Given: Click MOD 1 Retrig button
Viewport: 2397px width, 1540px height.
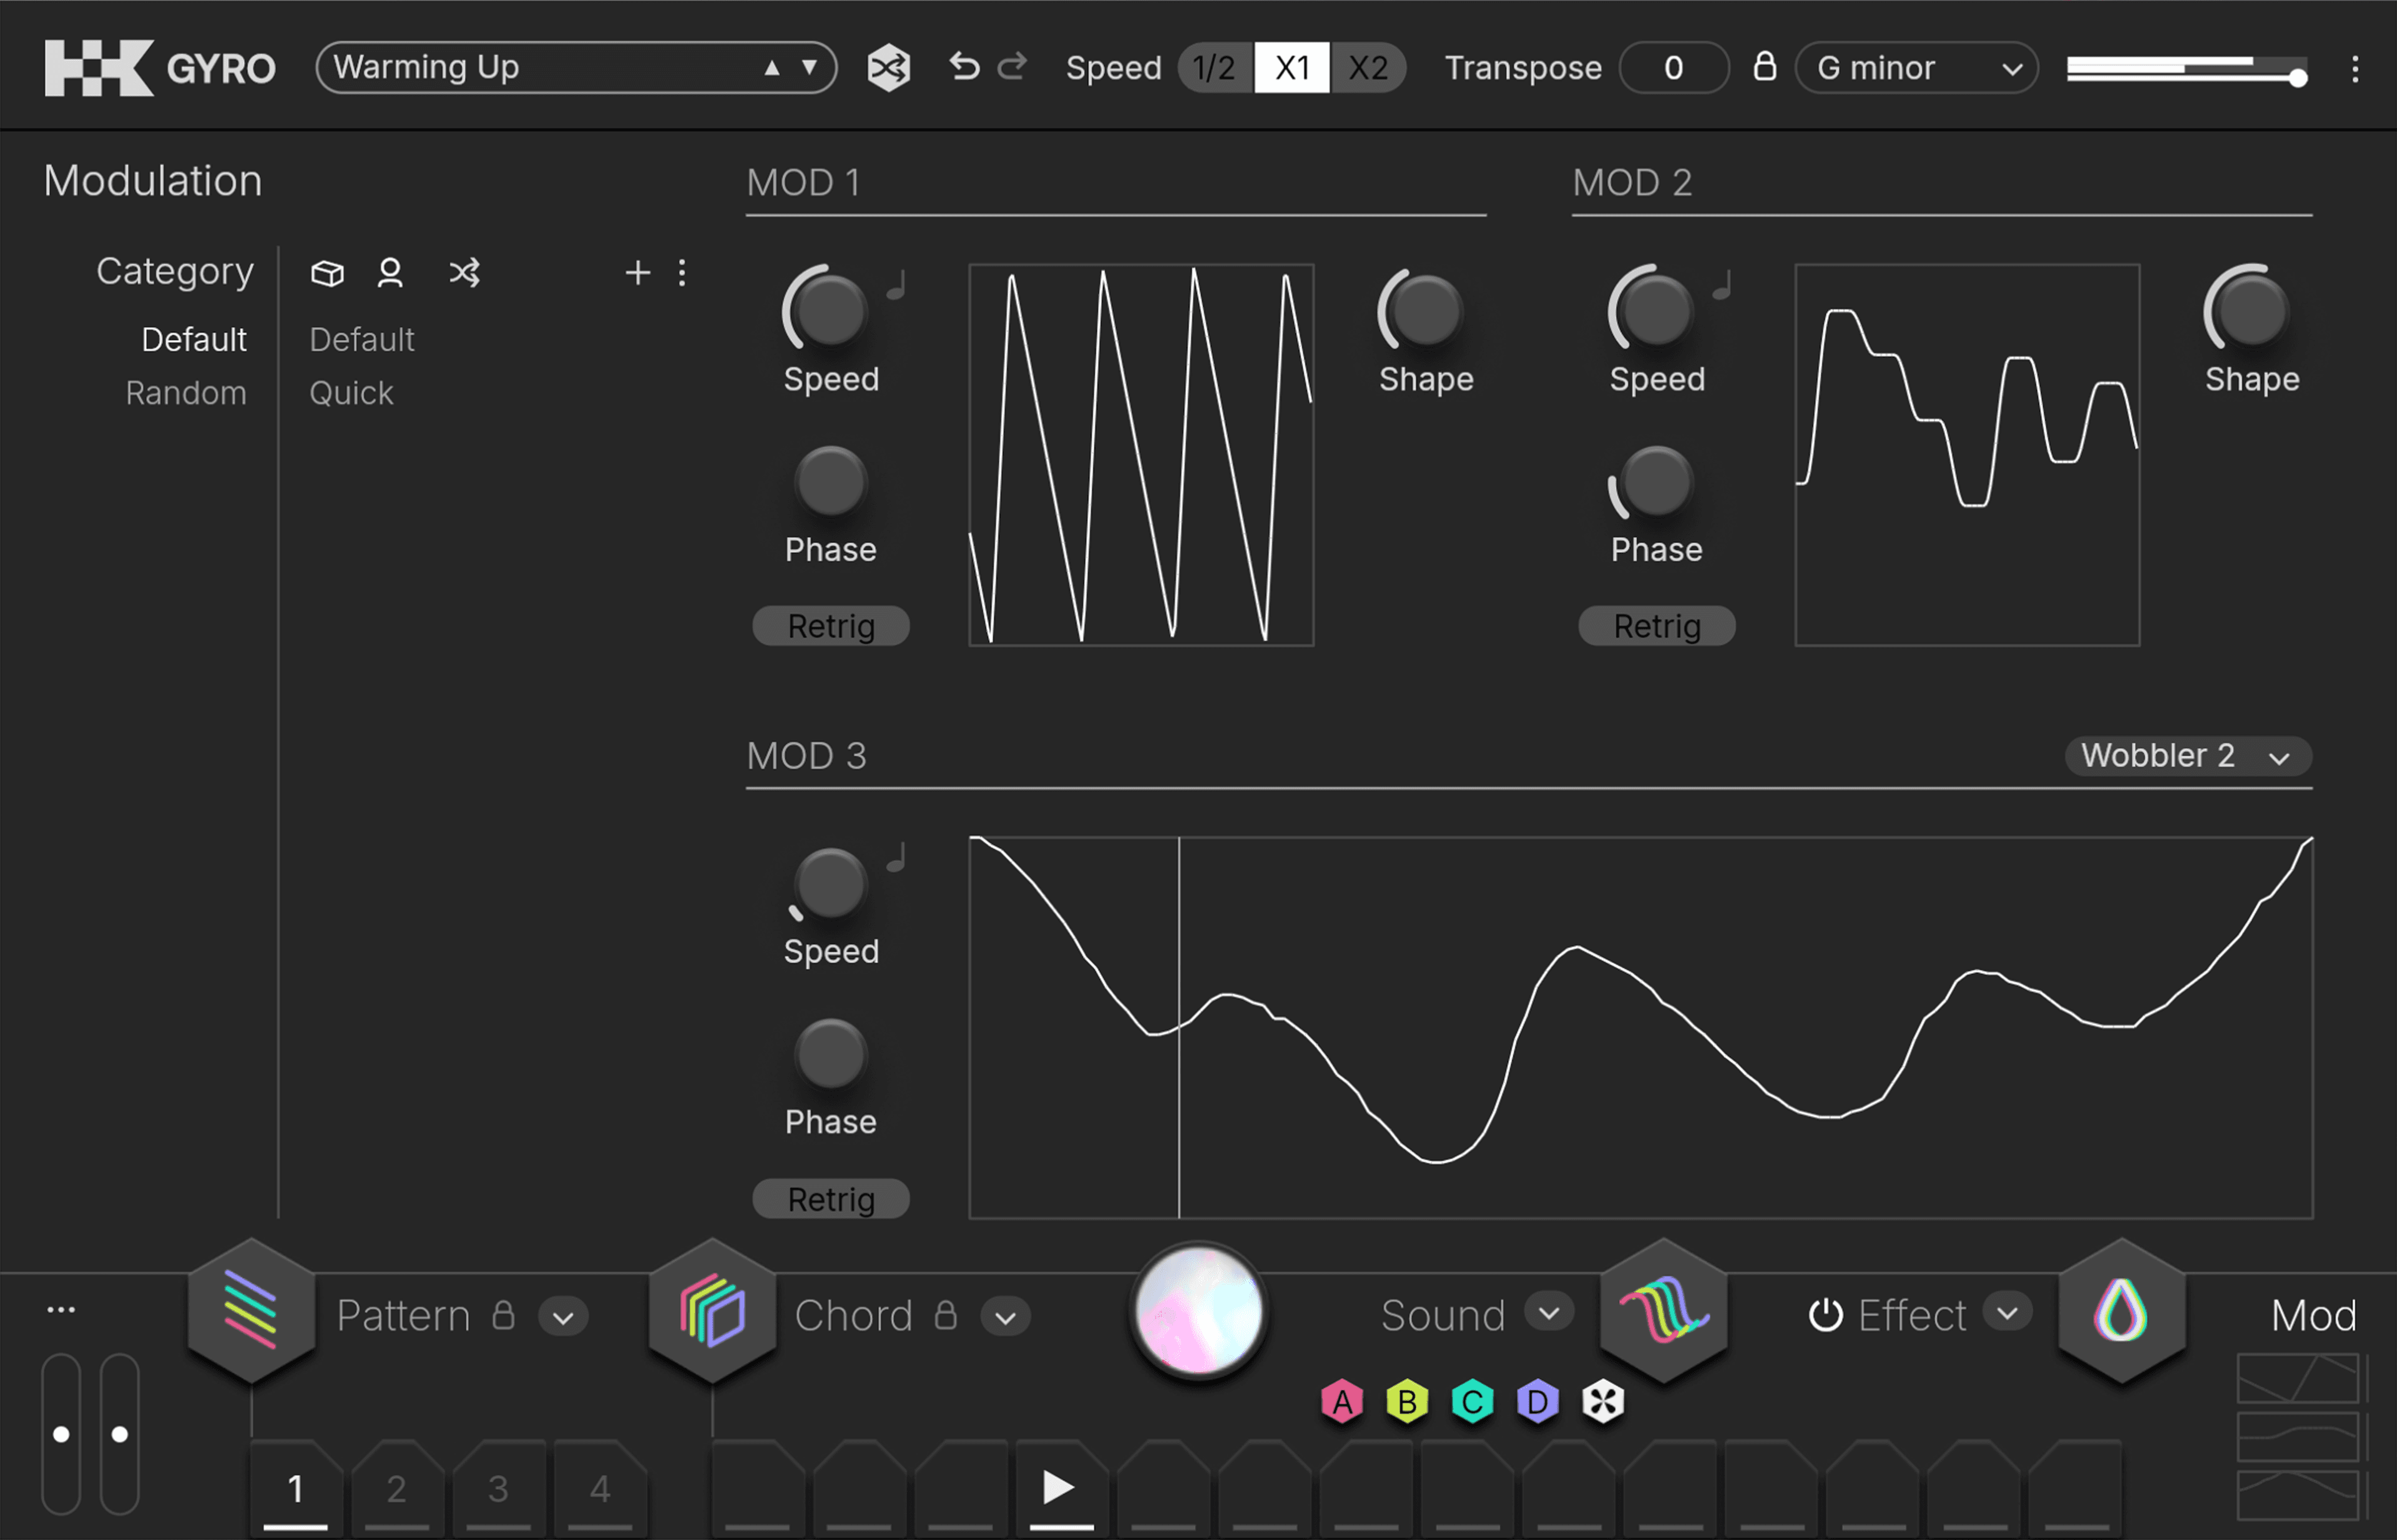Looking at the screenshot, I should pos(831,626).
